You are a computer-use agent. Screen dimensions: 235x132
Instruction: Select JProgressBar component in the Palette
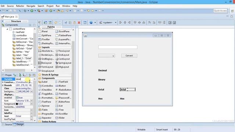tap(46, 114)
